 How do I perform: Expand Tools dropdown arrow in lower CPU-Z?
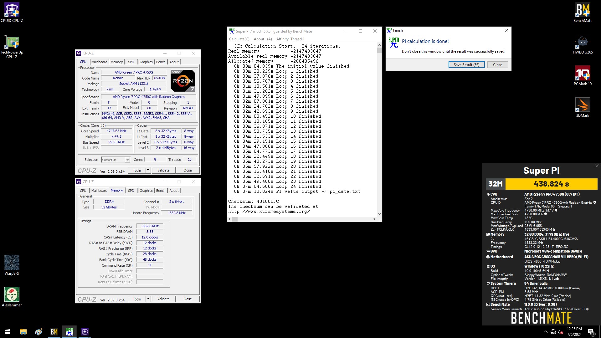[x=148, y=299]
